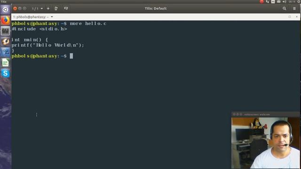Open Ubuntu Dash search in launcher
301x169 pixels.
point(5,9)
